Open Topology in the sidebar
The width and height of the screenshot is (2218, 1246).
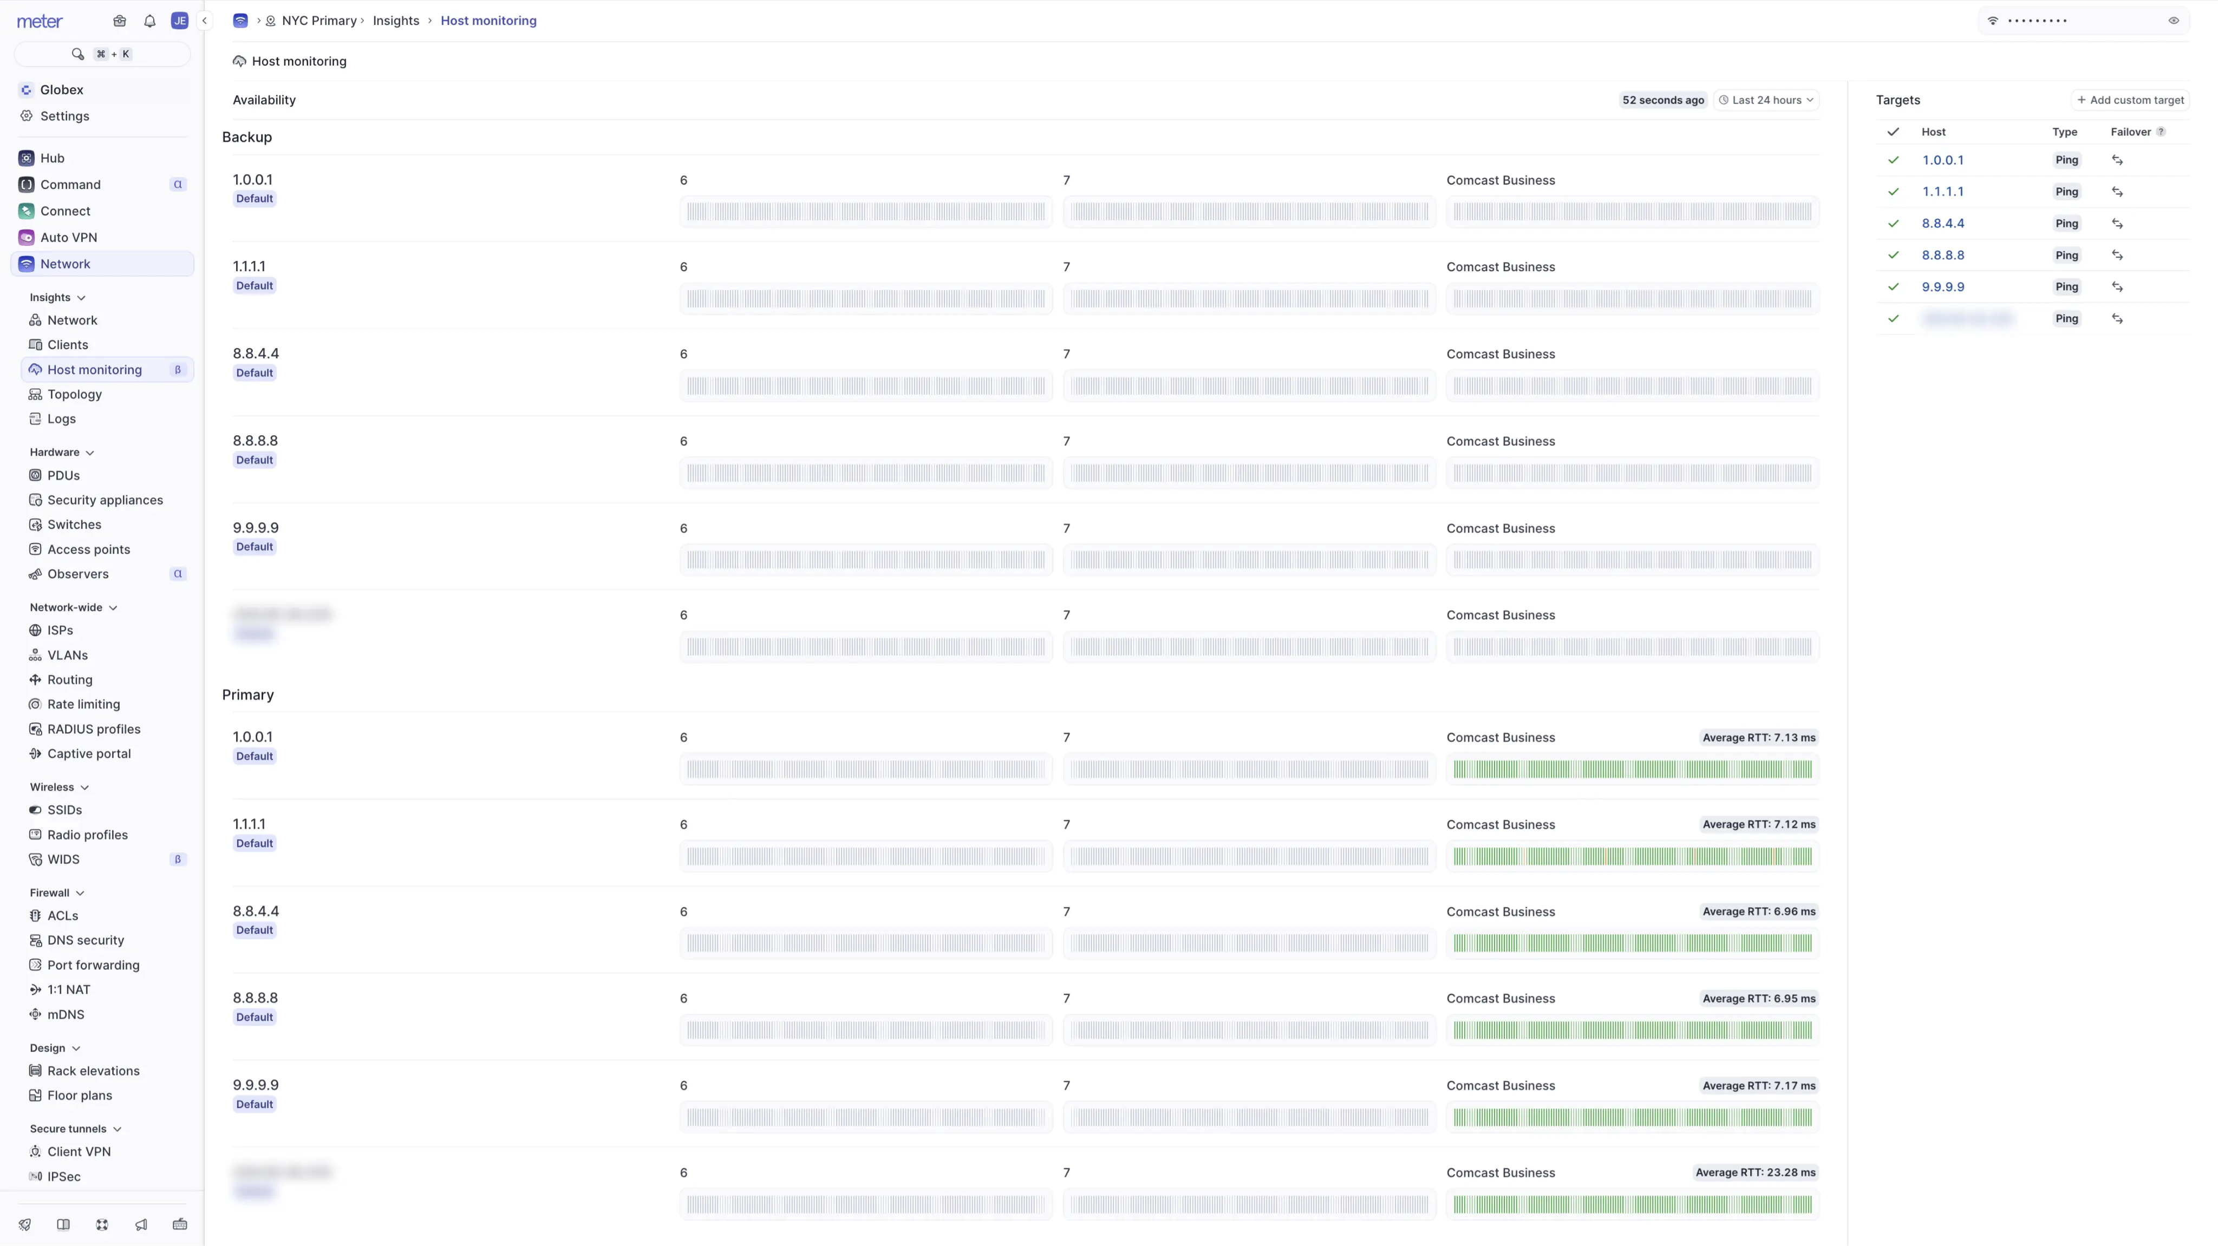[74, 394]
